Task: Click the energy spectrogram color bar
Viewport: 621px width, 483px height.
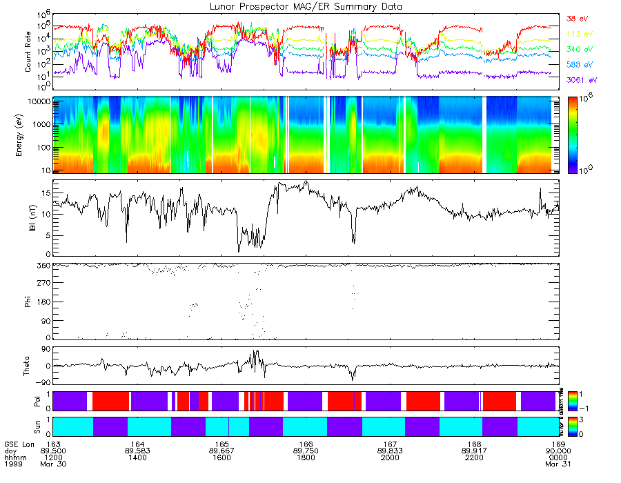Action: [572, 135]
